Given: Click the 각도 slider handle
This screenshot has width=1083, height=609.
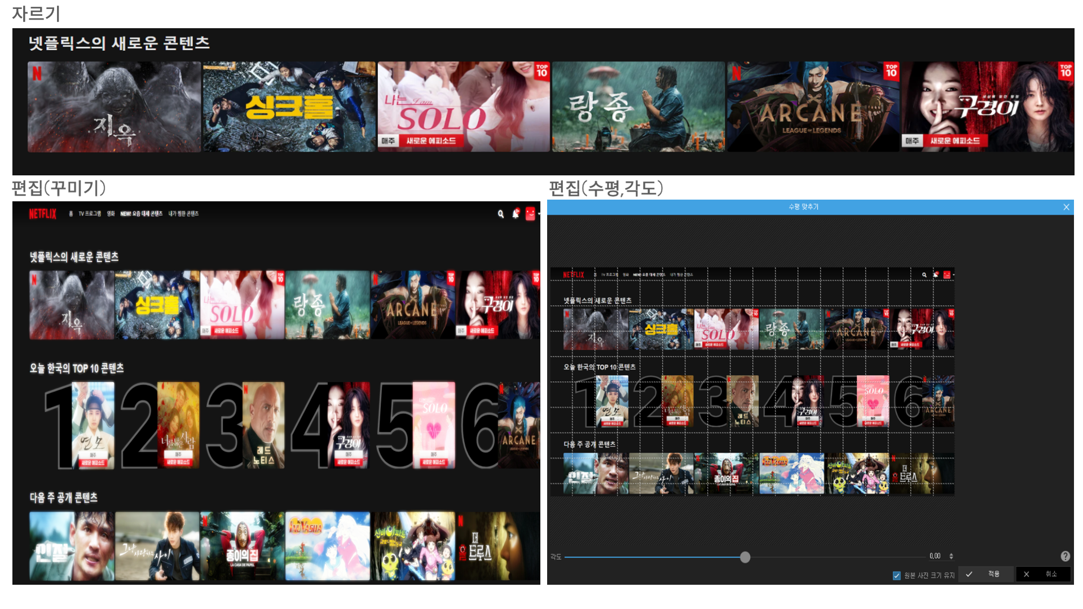Looking at the screenshot, I should pyautogui.click(x=745, y=557).
